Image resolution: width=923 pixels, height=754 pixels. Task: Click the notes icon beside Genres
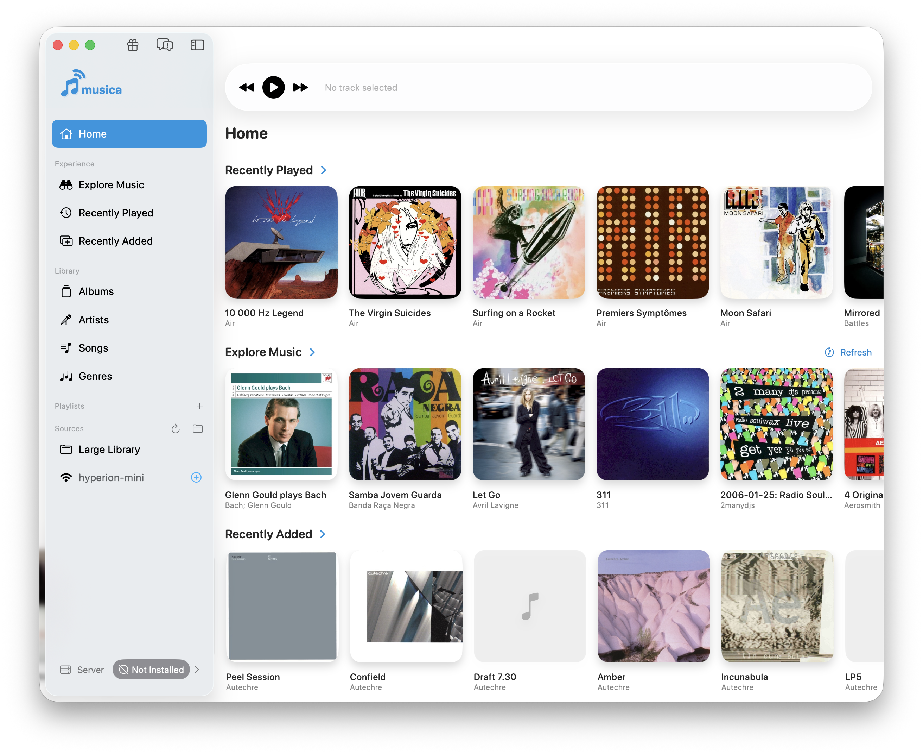66,376
